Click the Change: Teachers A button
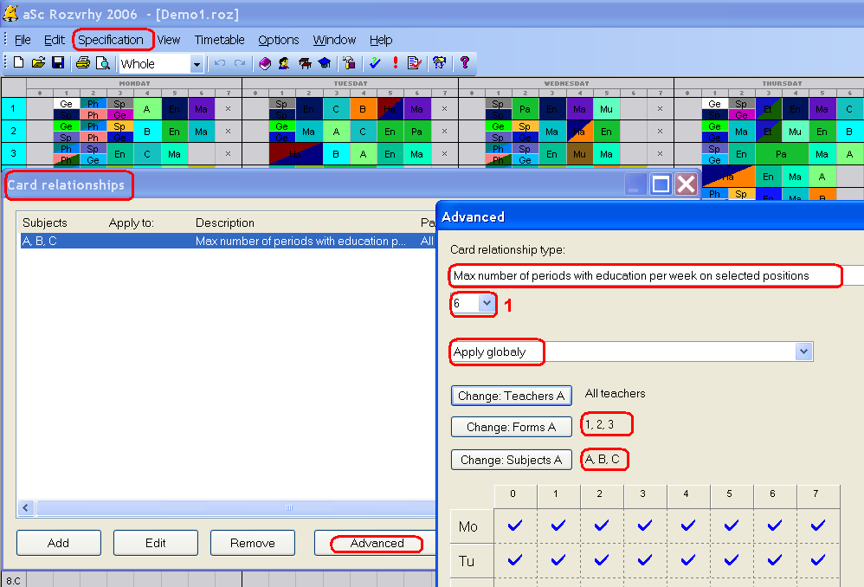 511,396
